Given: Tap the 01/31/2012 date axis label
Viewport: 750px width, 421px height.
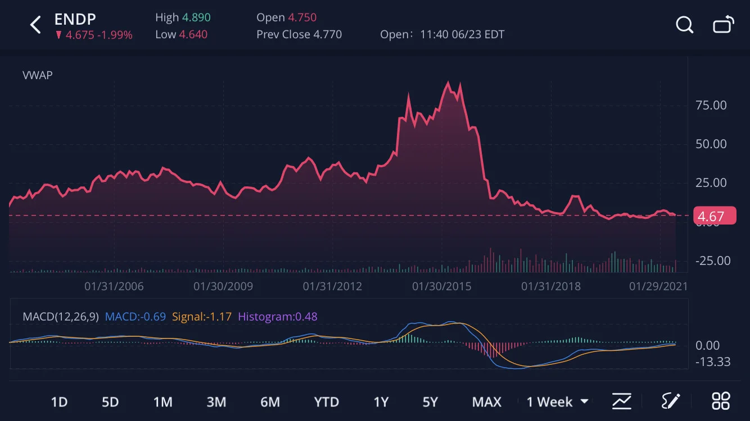Looking at the screenshot, I should click(332, 287).
